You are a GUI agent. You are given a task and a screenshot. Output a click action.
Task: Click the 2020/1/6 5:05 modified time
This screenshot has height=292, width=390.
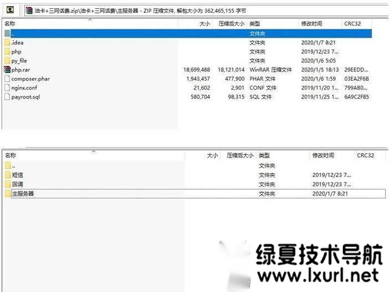(319, 61)
